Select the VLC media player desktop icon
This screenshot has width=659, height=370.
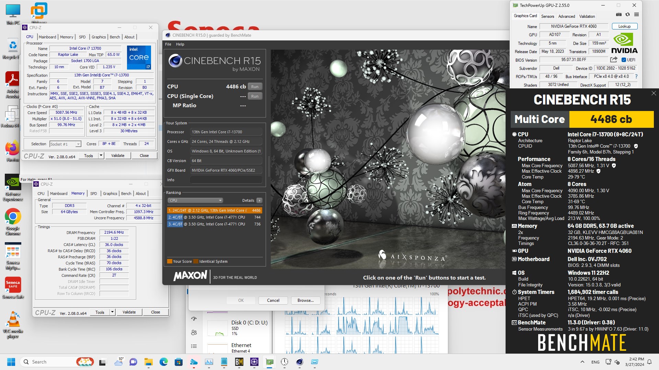point(13,325)
